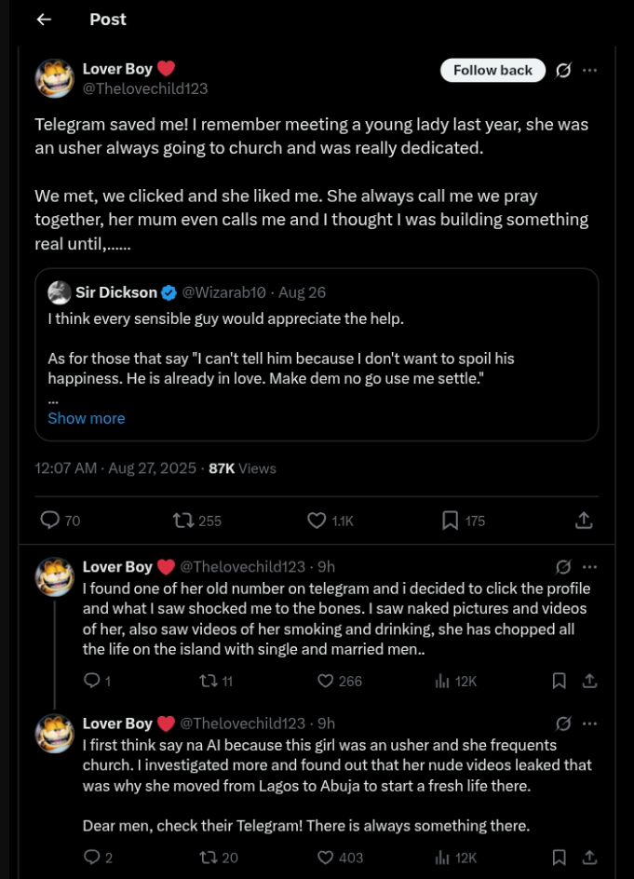The height and width of the screenshot is (879, 634).
Task: Expand quoted tweet with Show more
Action: pyautogui.click(x=86, y=418)
